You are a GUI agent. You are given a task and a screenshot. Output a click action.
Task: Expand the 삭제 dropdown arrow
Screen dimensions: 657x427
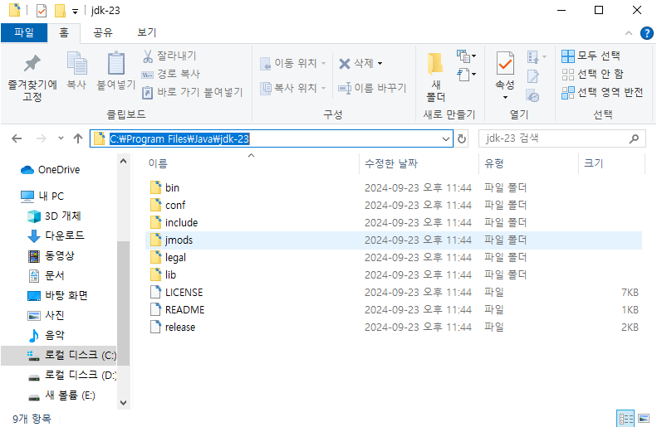pos(380,64)
